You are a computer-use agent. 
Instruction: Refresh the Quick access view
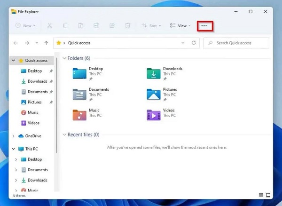194,43
